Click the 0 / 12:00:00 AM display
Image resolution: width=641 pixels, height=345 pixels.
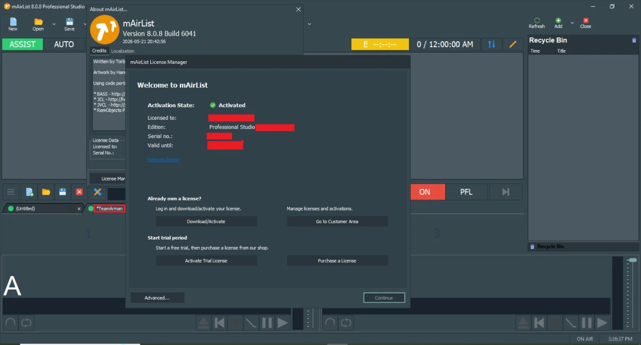coord(445,44)
